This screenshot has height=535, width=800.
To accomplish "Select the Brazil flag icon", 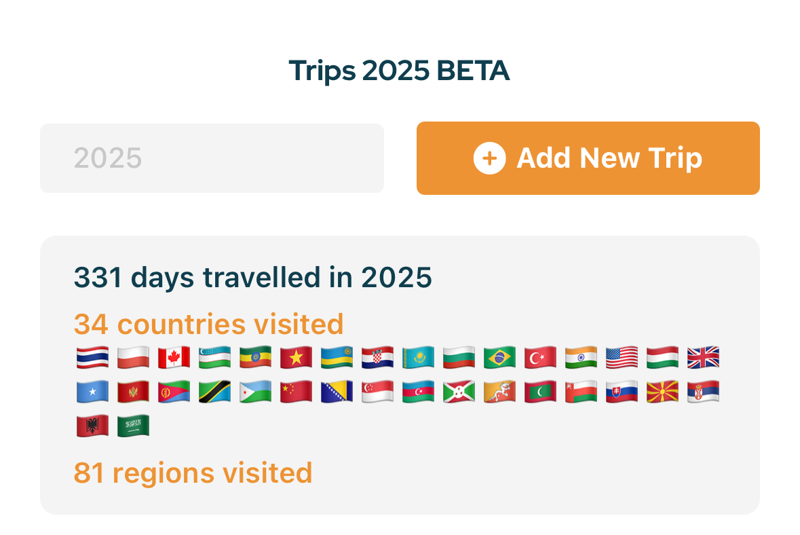I will coord(500,358).
